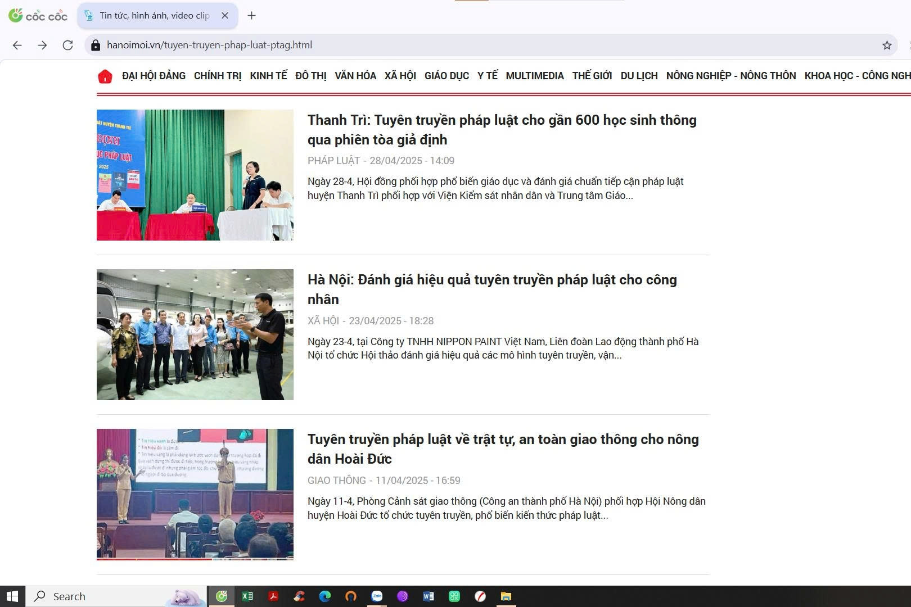Open the Hoài Đức article thumbnail image
Viewport: 911px width, 607px height.
195,494
